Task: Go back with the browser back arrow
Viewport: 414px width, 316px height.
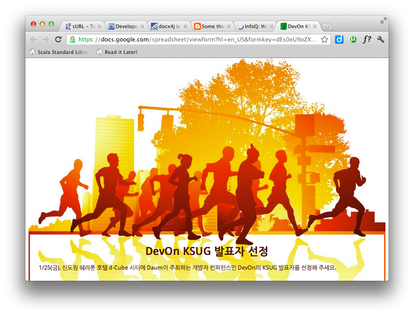Action: coord(33,40)
